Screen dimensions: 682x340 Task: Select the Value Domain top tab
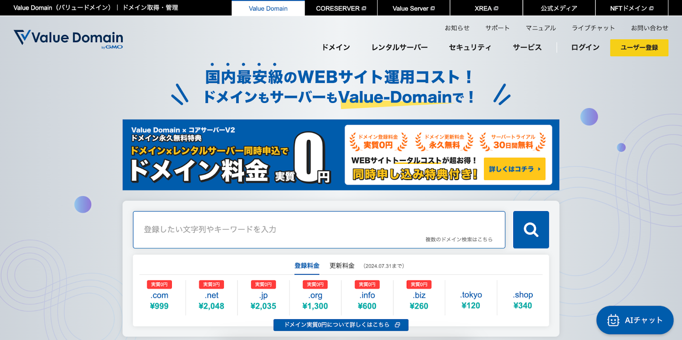point(268,8)
